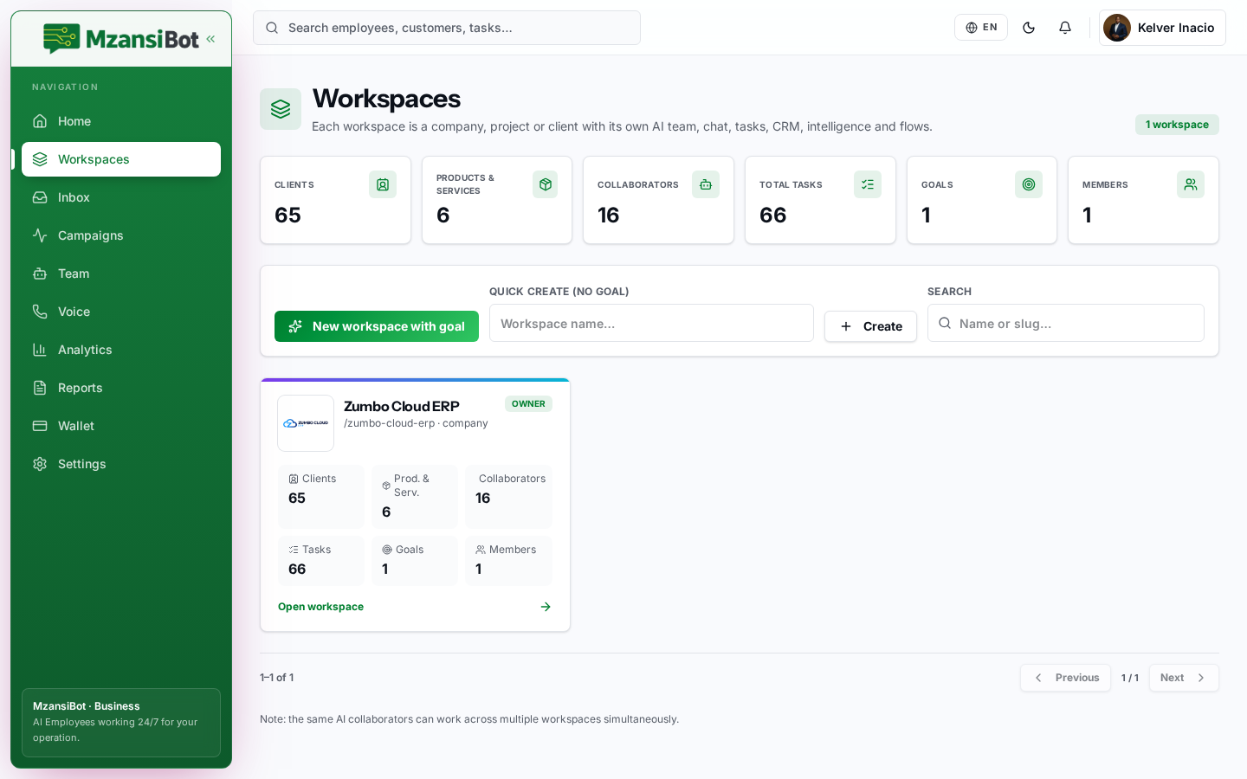Image resolution: width=1247 pixels, height=779 pixels.
Task: Focus the global search field
Action: click(x=447, y=28)
